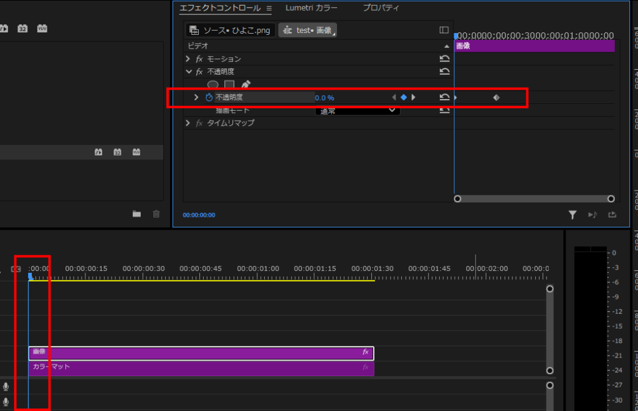This screenshot has height=411, width=638.
Task: Open the Properties tab
Action: coord(381,8)
